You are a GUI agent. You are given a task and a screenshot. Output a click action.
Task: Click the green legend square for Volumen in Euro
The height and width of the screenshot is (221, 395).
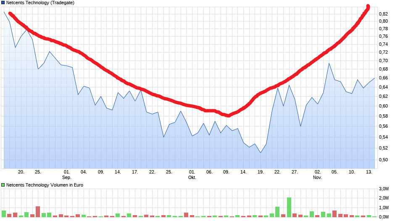(3, 185)
